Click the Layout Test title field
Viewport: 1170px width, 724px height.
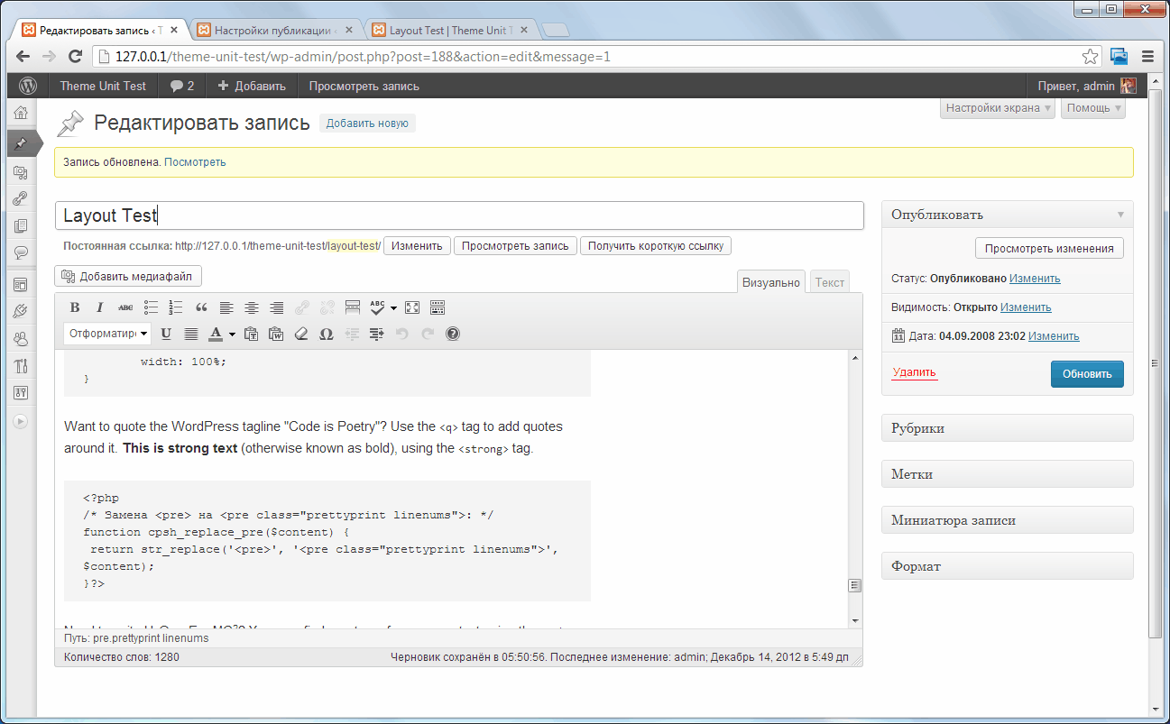click(x=459, y=215)
